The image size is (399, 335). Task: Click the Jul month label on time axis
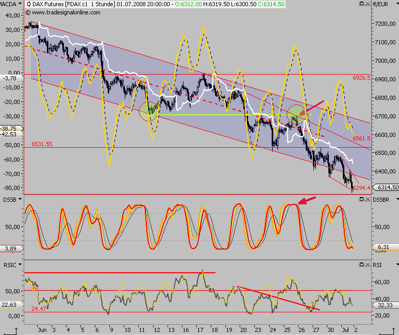pos(345,330)
